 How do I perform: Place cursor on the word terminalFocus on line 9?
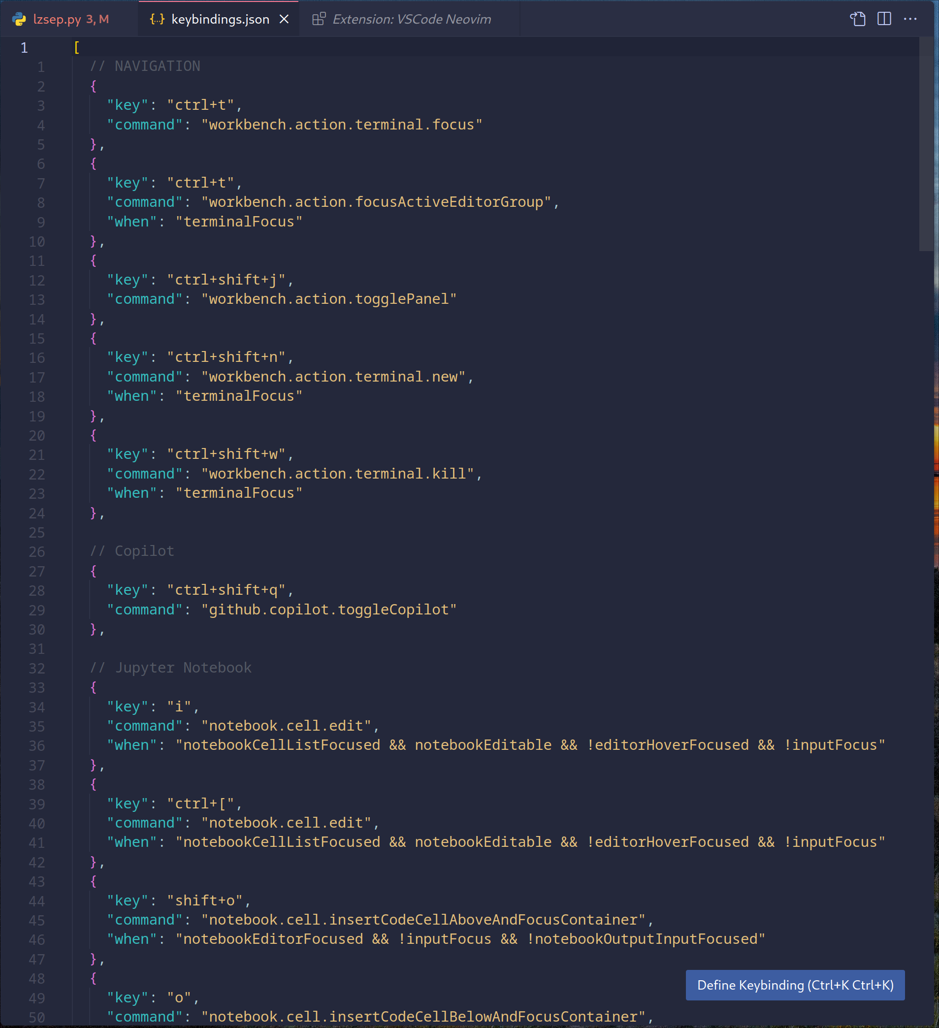pos(239,221)
